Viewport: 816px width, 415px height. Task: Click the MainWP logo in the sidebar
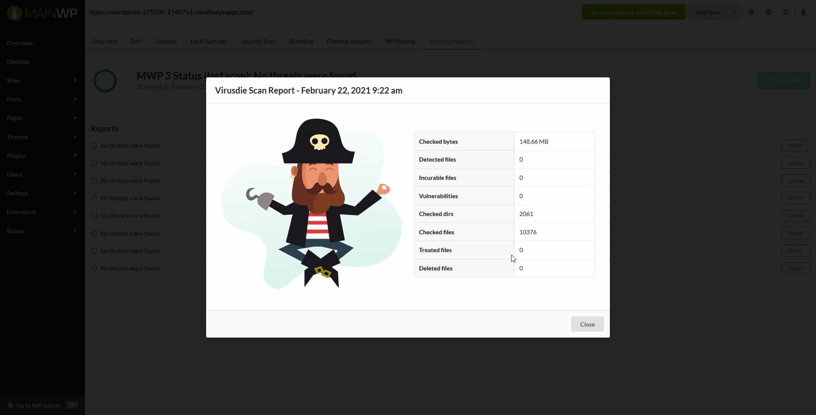pos(42,13)
